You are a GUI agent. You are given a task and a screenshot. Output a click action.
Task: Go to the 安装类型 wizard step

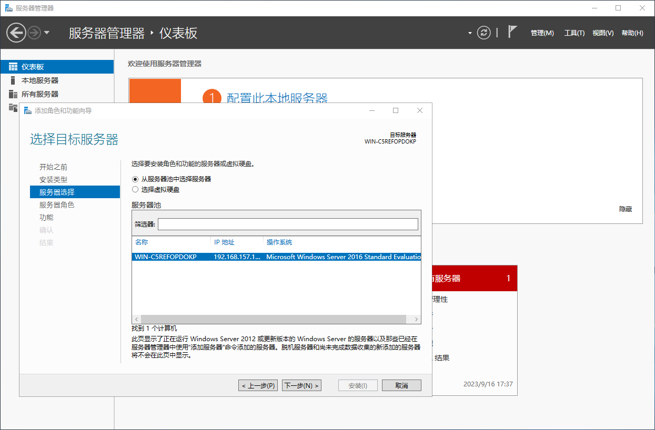coord(53,180)
